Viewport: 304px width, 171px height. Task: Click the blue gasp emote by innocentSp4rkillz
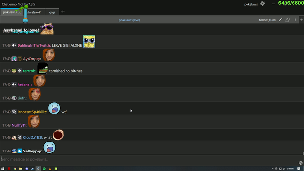click(x=54, y=108)
